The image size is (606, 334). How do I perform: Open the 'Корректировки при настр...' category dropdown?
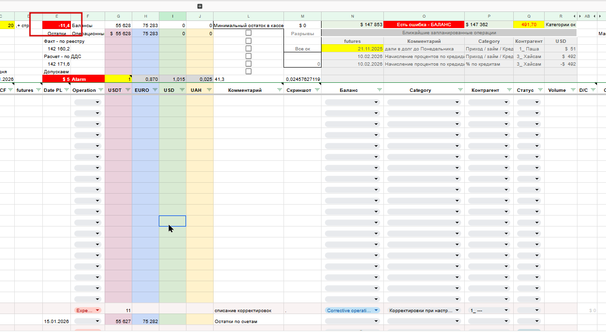pos(424,310)
